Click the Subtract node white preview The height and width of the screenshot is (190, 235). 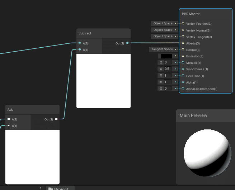click(103, 81)
